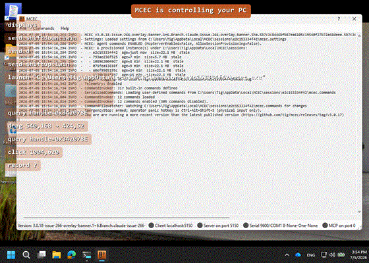The height and width of the screenshot is (263, 369).
Task: Click the Serial 9600/COM1 status indicator
Action: 281,226
